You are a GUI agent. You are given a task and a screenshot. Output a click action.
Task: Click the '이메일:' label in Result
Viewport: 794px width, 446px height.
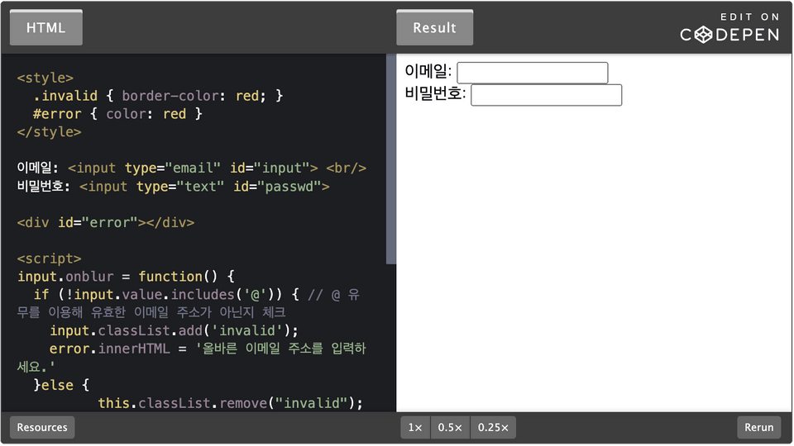point(428,71)
